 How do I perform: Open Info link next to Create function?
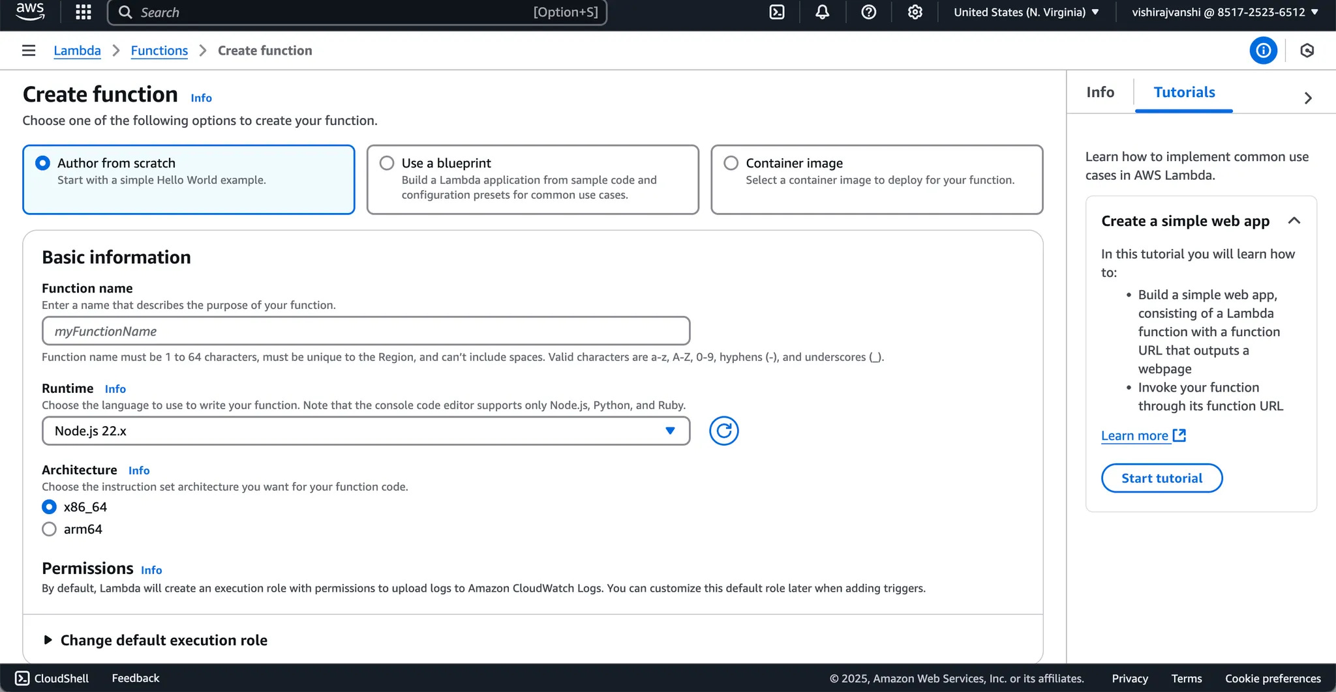click(201, 98)
